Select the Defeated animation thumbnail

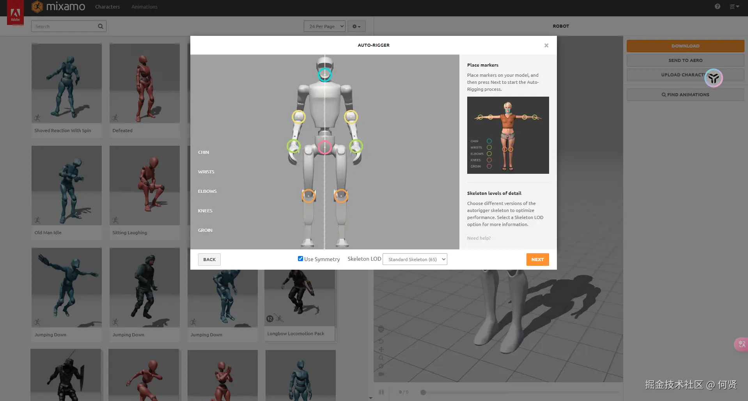pyautogui.click(x=145, y=83)
